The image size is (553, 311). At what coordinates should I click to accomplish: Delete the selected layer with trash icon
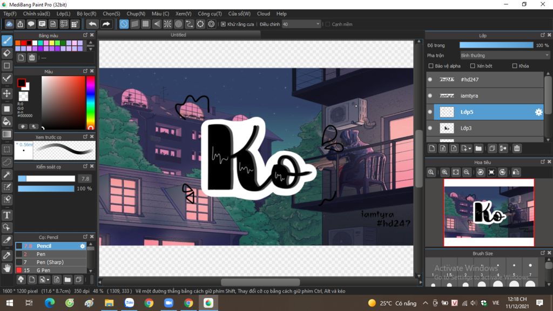(x=517, y=148)
